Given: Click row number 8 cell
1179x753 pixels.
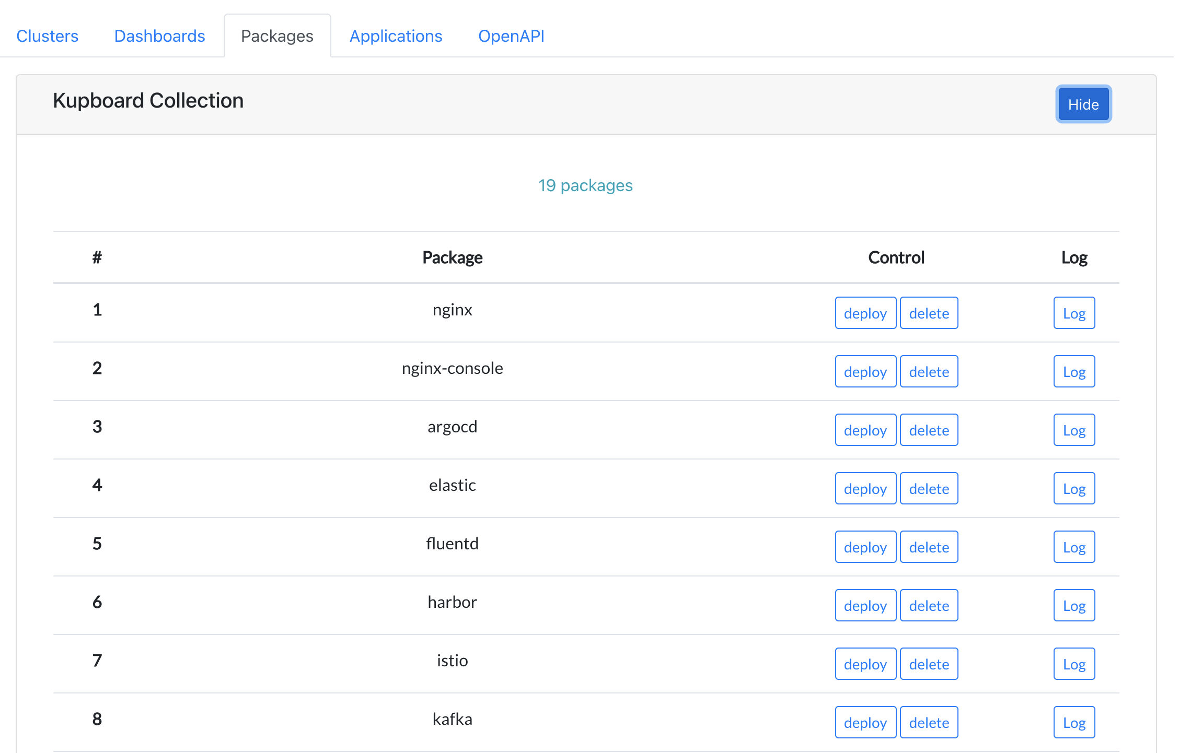Looking at the screenshot, I should [x=97, y=719].
